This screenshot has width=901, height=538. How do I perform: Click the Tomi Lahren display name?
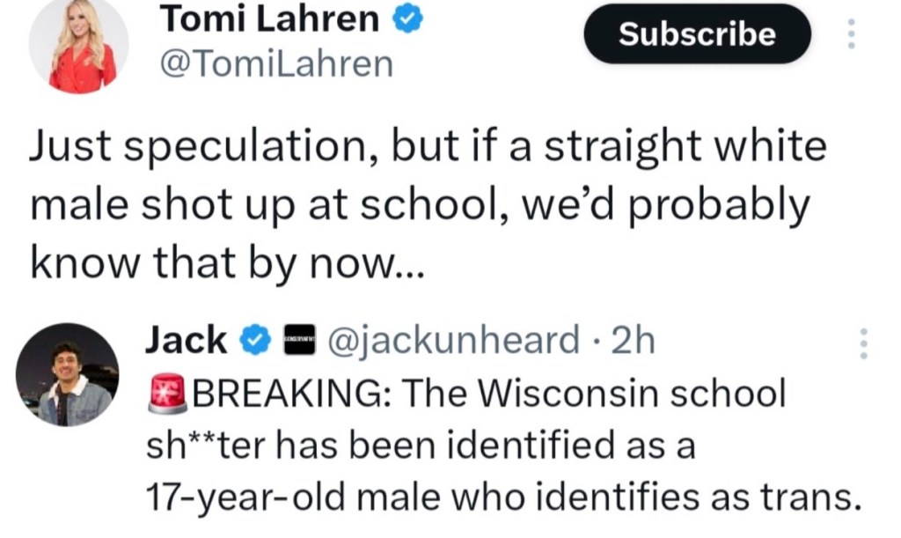tap(269, 21)
